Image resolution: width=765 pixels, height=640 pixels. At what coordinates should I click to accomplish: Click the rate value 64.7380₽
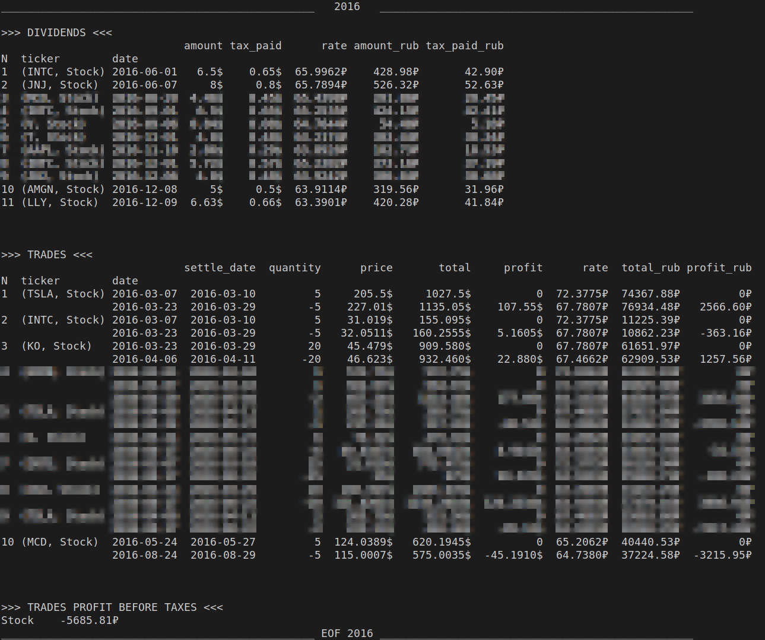point(582,555)
